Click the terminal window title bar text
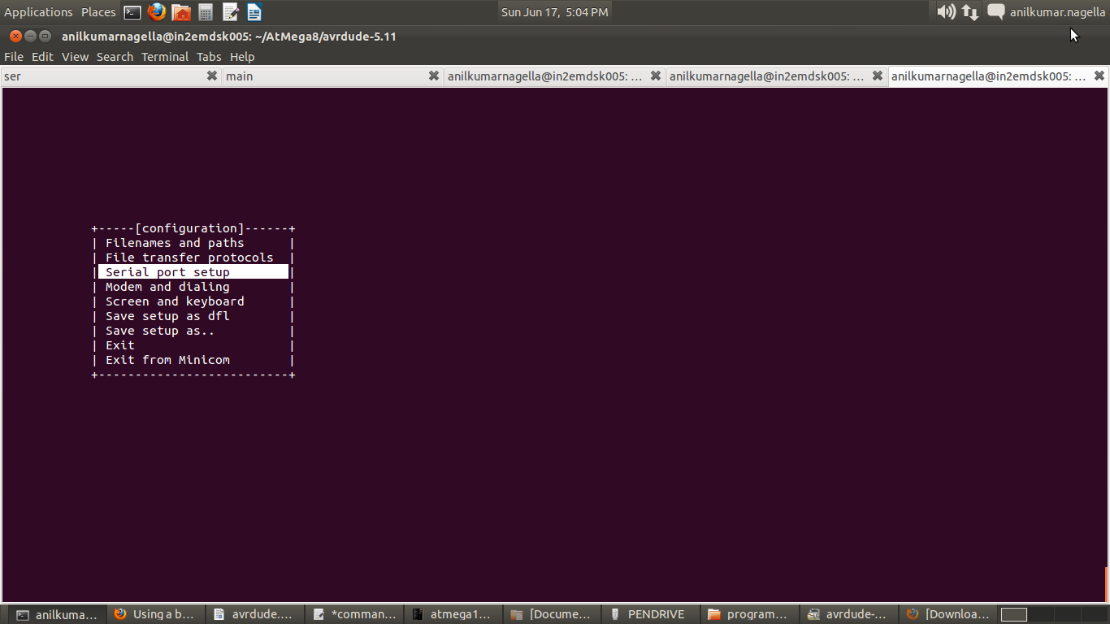The image size is (1110, 624). 229,37
